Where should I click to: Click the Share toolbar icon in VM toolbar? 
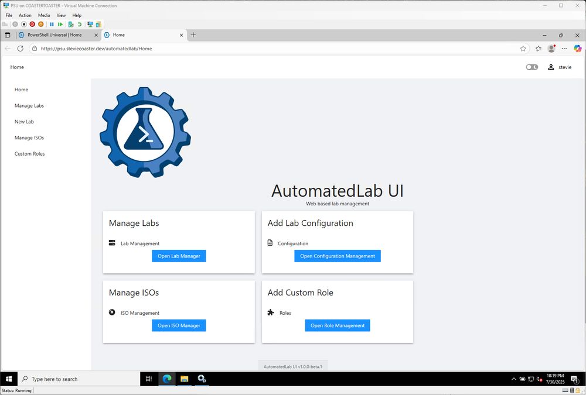(x=98, y=24)
